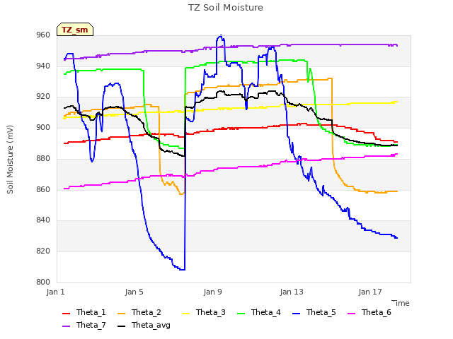
Task: Click the 880 y-axis tick label
Action: (43, 158)
